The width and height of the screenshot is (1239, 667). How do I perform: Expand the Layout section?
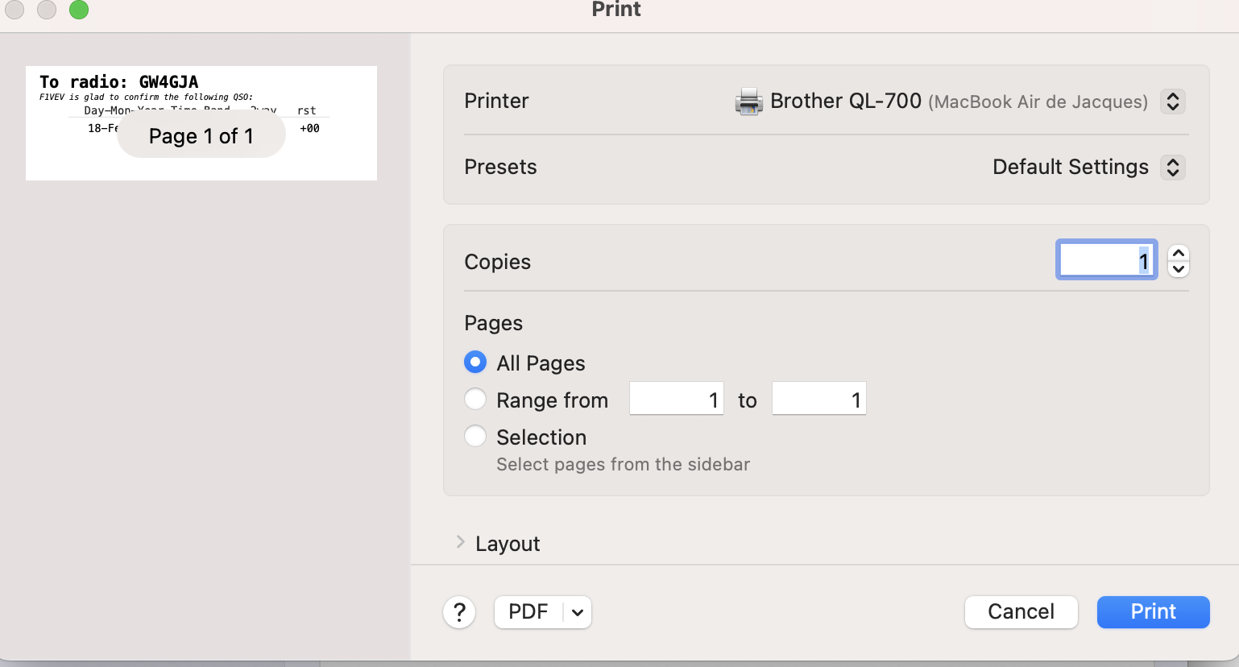click(461, 543)
